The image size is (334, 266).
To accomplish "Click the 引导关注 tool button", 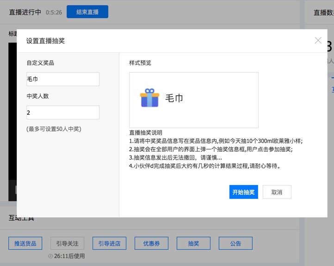I will coord(67,243).
